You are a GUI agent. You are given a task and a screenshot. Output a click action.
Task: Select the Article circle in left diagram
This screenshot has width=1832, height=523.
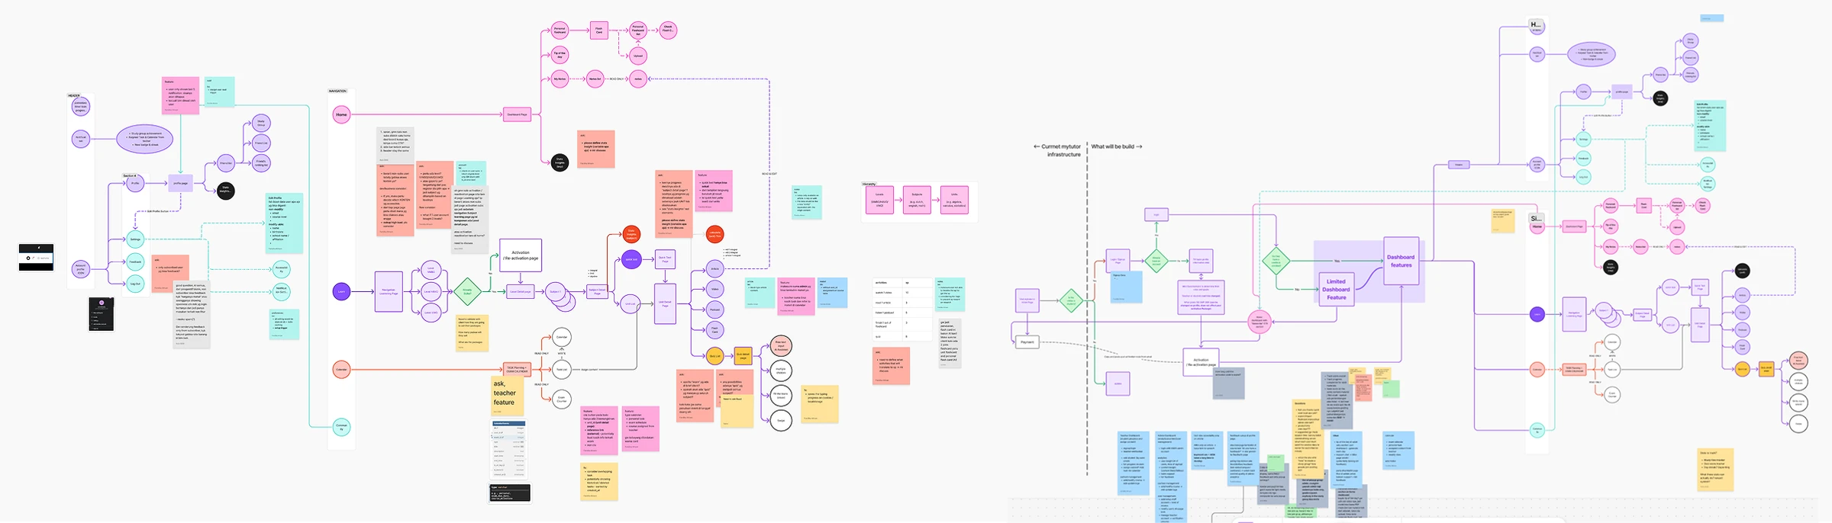(x=715, y=269)
